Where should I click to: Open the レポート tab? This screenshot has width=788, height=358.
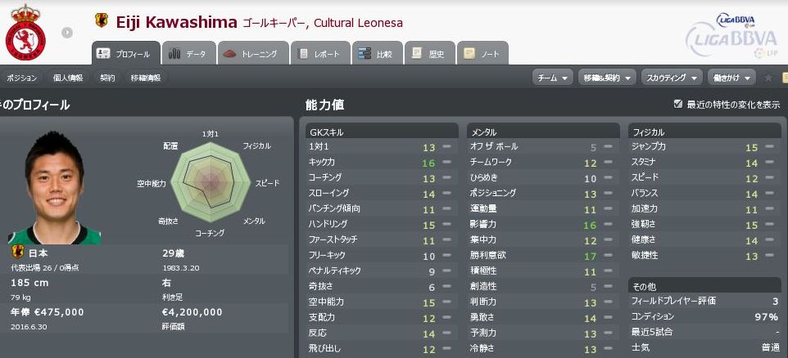point(319,54)
